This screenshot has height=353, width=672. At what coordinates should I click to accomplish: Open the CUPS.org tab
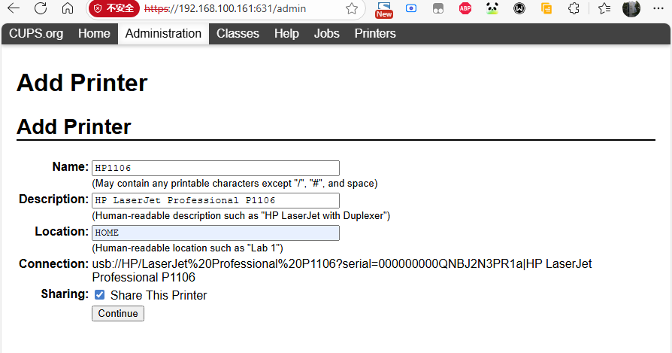[36, 33]
